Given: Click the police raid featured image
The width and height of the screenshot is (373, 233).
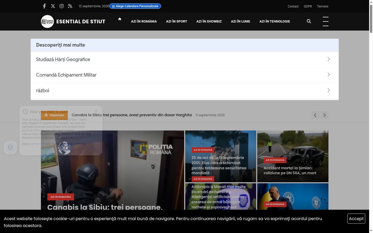Looking at the screenshot, I should (x=113, y=170).
